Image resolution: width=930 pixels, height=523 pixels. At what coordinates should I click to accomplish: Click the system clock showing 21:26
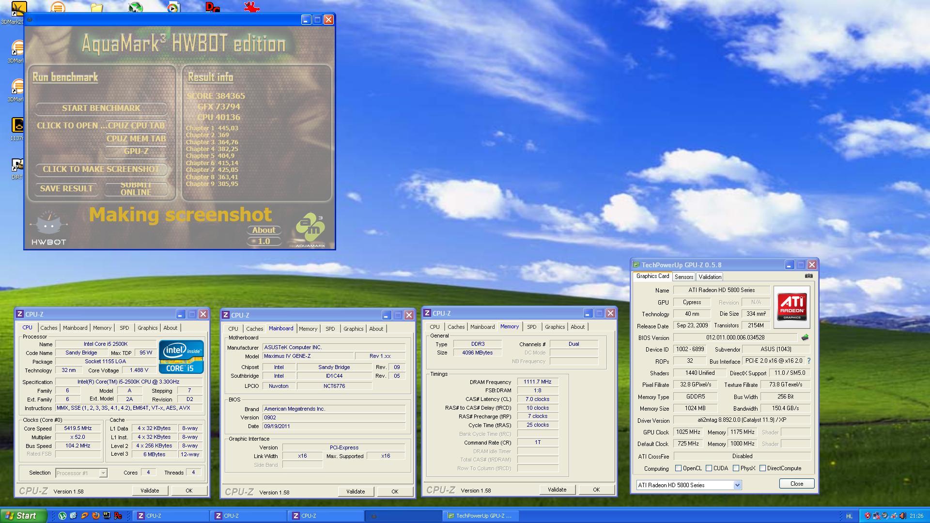(916, 516)
